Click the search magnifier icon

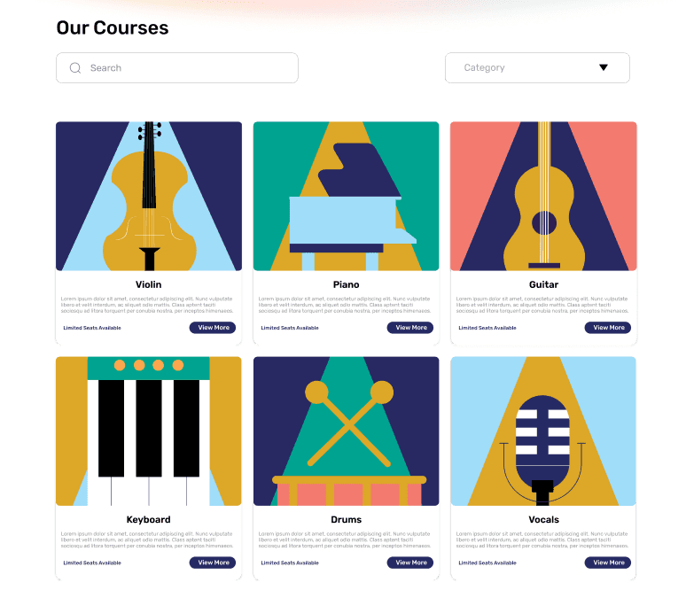(75, 68)
